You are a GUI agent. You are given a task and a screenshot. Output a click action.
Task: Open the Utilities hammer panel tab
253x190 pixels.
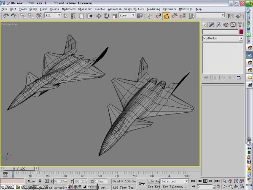[x=239, y=25]
